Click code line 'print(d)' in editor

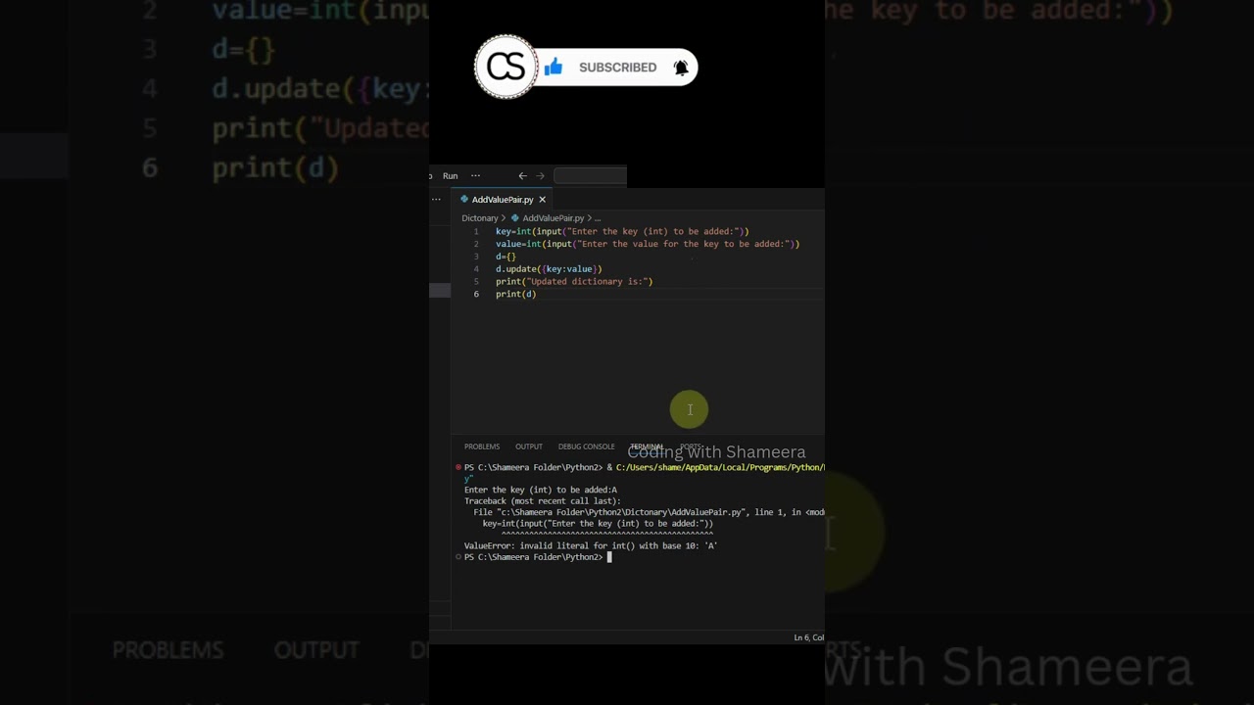pyautogui.click(x=515, y=294)
